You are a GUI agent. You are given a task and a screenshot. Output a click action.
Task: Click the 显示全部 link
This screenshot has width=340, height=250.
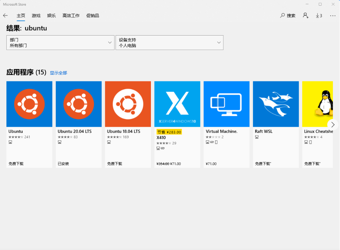(x=58, y=73)
